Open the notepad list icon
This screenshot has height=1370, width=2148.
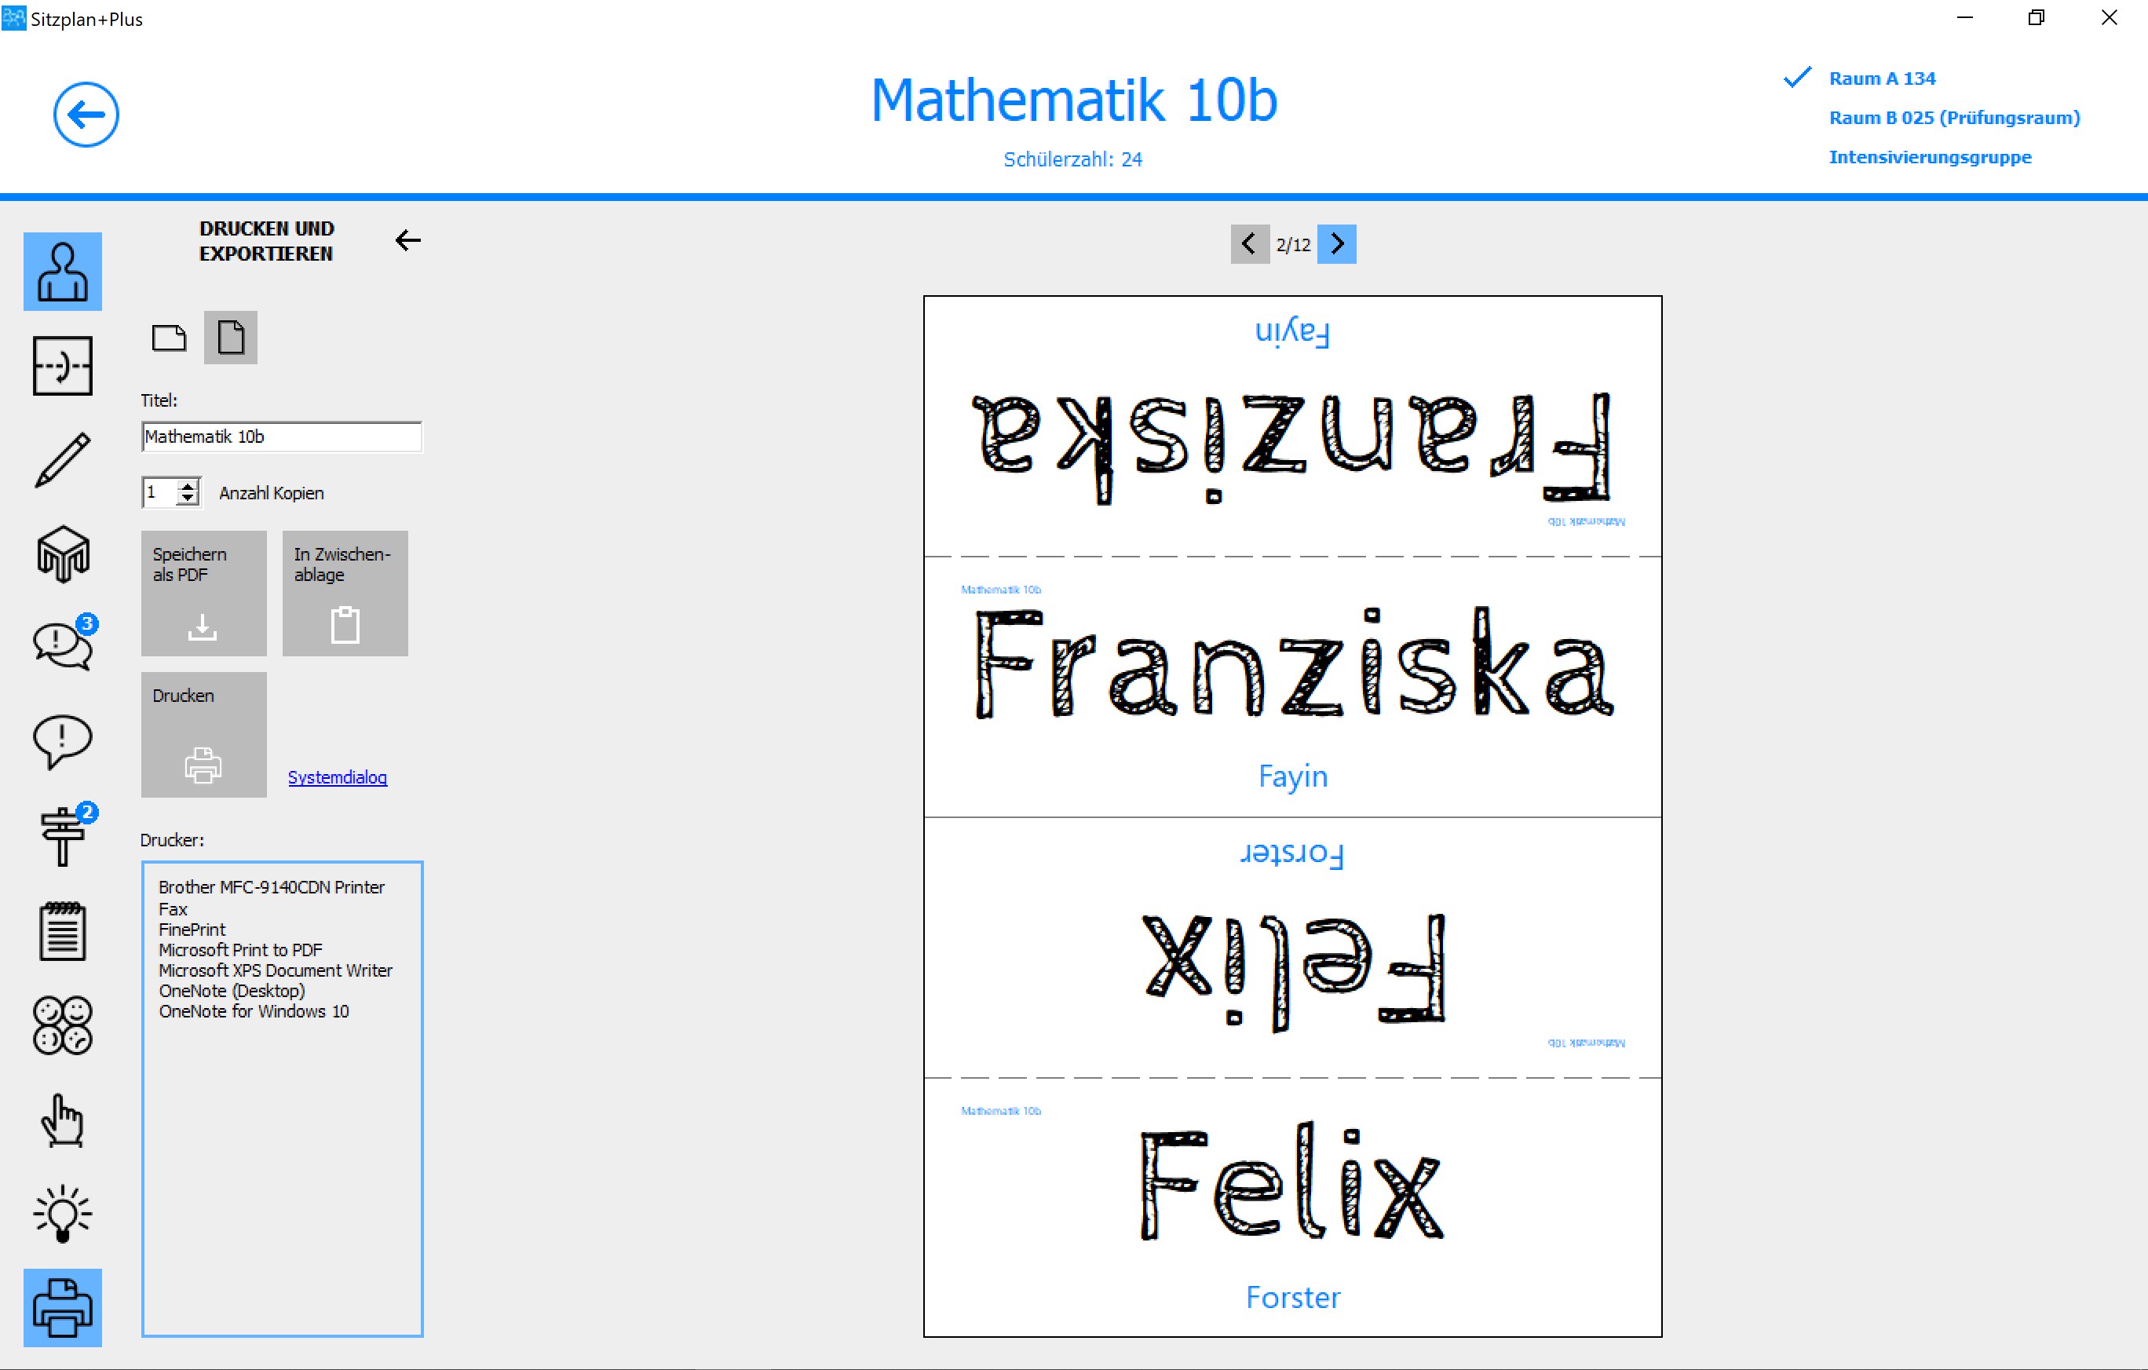63,930
